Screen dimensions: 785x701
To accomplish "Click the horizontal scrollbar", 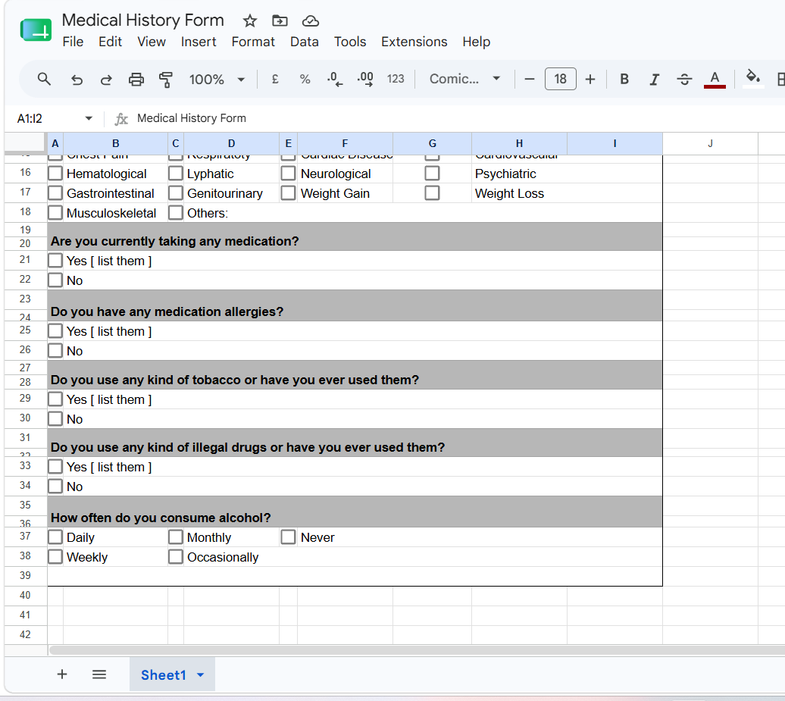I will tap(417, 650).
